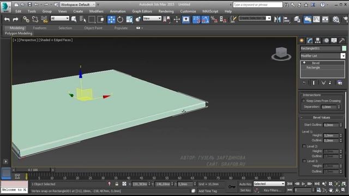Open the Render Setup icon
Viewport: 349px width, 196px height.
[336, 20]
